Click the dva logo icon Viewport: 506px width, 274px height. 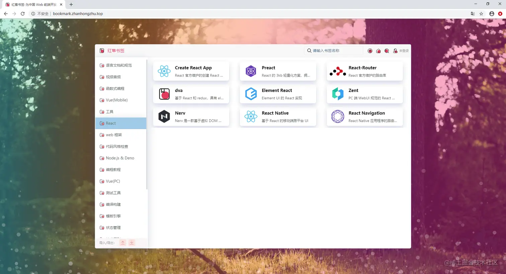pyautogui.click(x=164, y=94)
